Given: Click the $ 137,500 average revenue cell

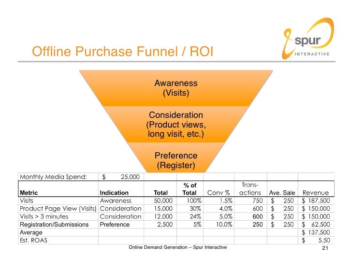Looking at the screenshot, I should pos(316,232).
